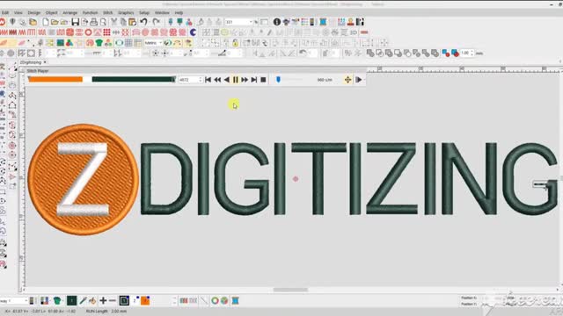Open the Edit menu
Screen dimensions: 563x316
pos(5,12)
